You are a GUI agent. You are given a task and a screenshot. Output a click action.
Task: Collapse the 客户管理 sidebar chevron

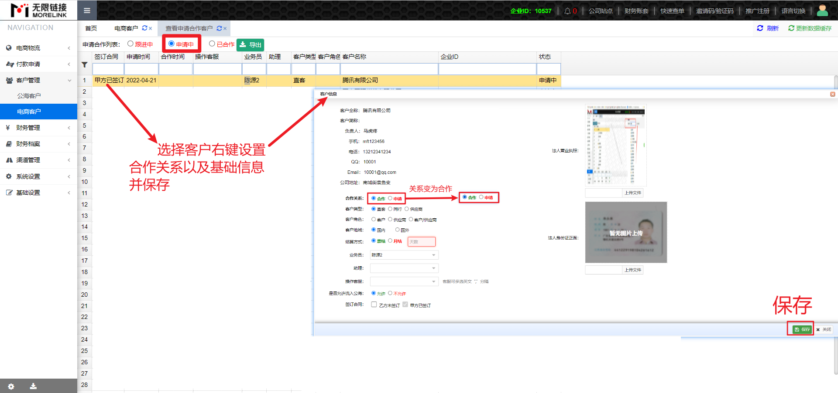point(69,80)
